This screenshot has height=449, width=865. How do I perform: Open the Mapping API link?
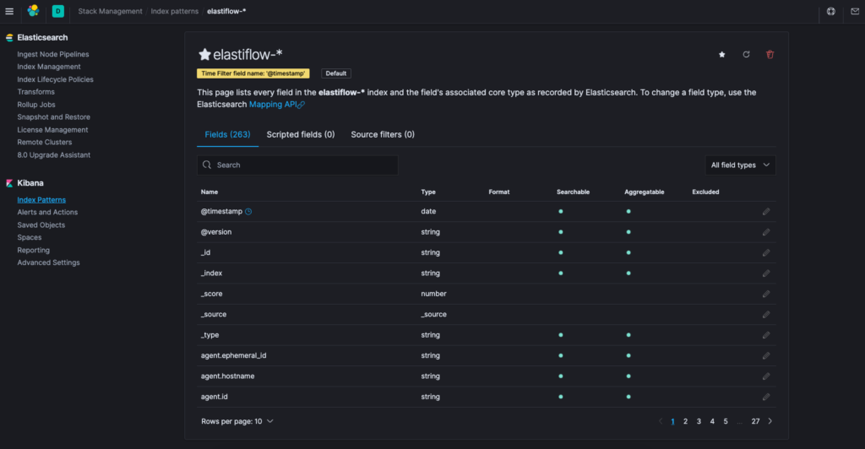pyautogui.click(x=276, y=104)
